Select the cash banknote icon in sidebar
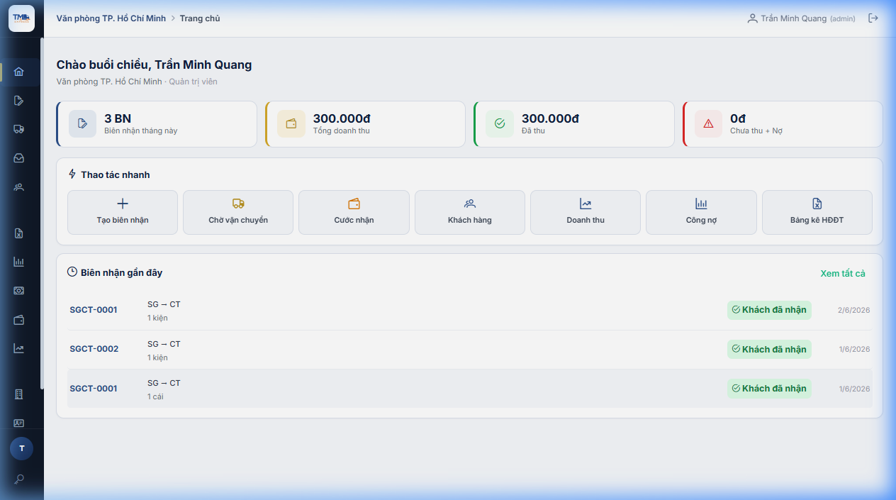The image size is (896, 500). (19, 291)
